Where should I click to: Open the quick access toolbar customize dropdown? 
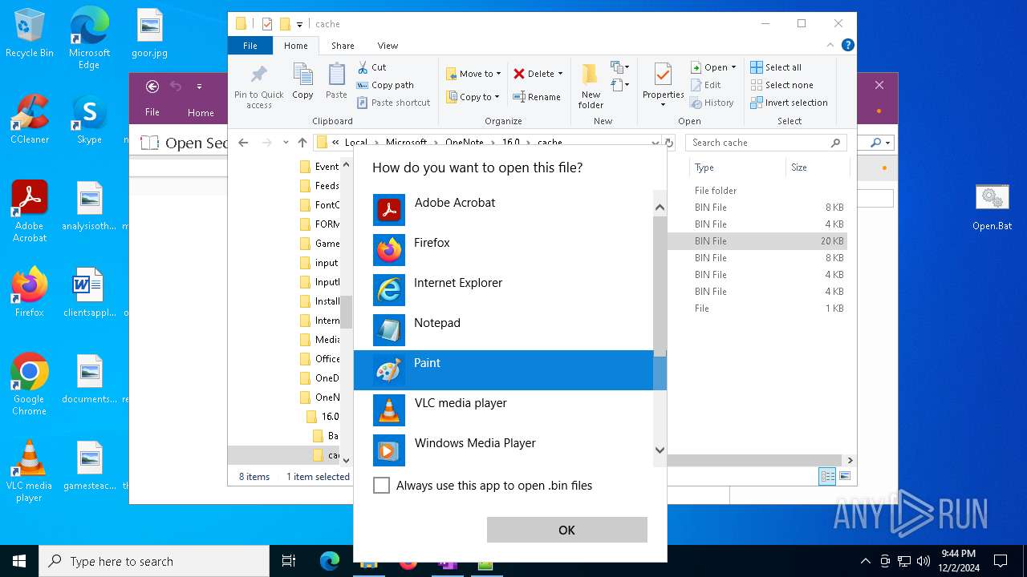[x=299, y=25]
